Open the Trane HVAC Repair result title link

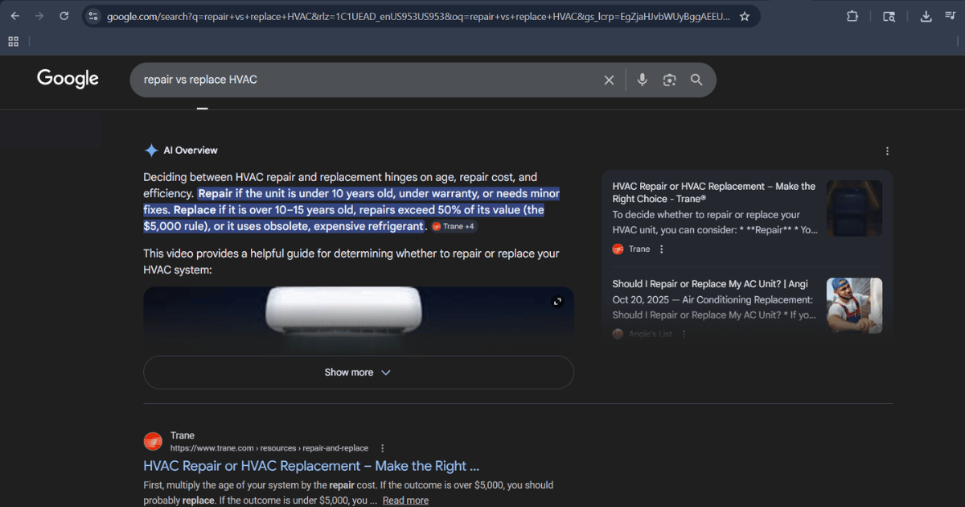(x=311, y=466)
